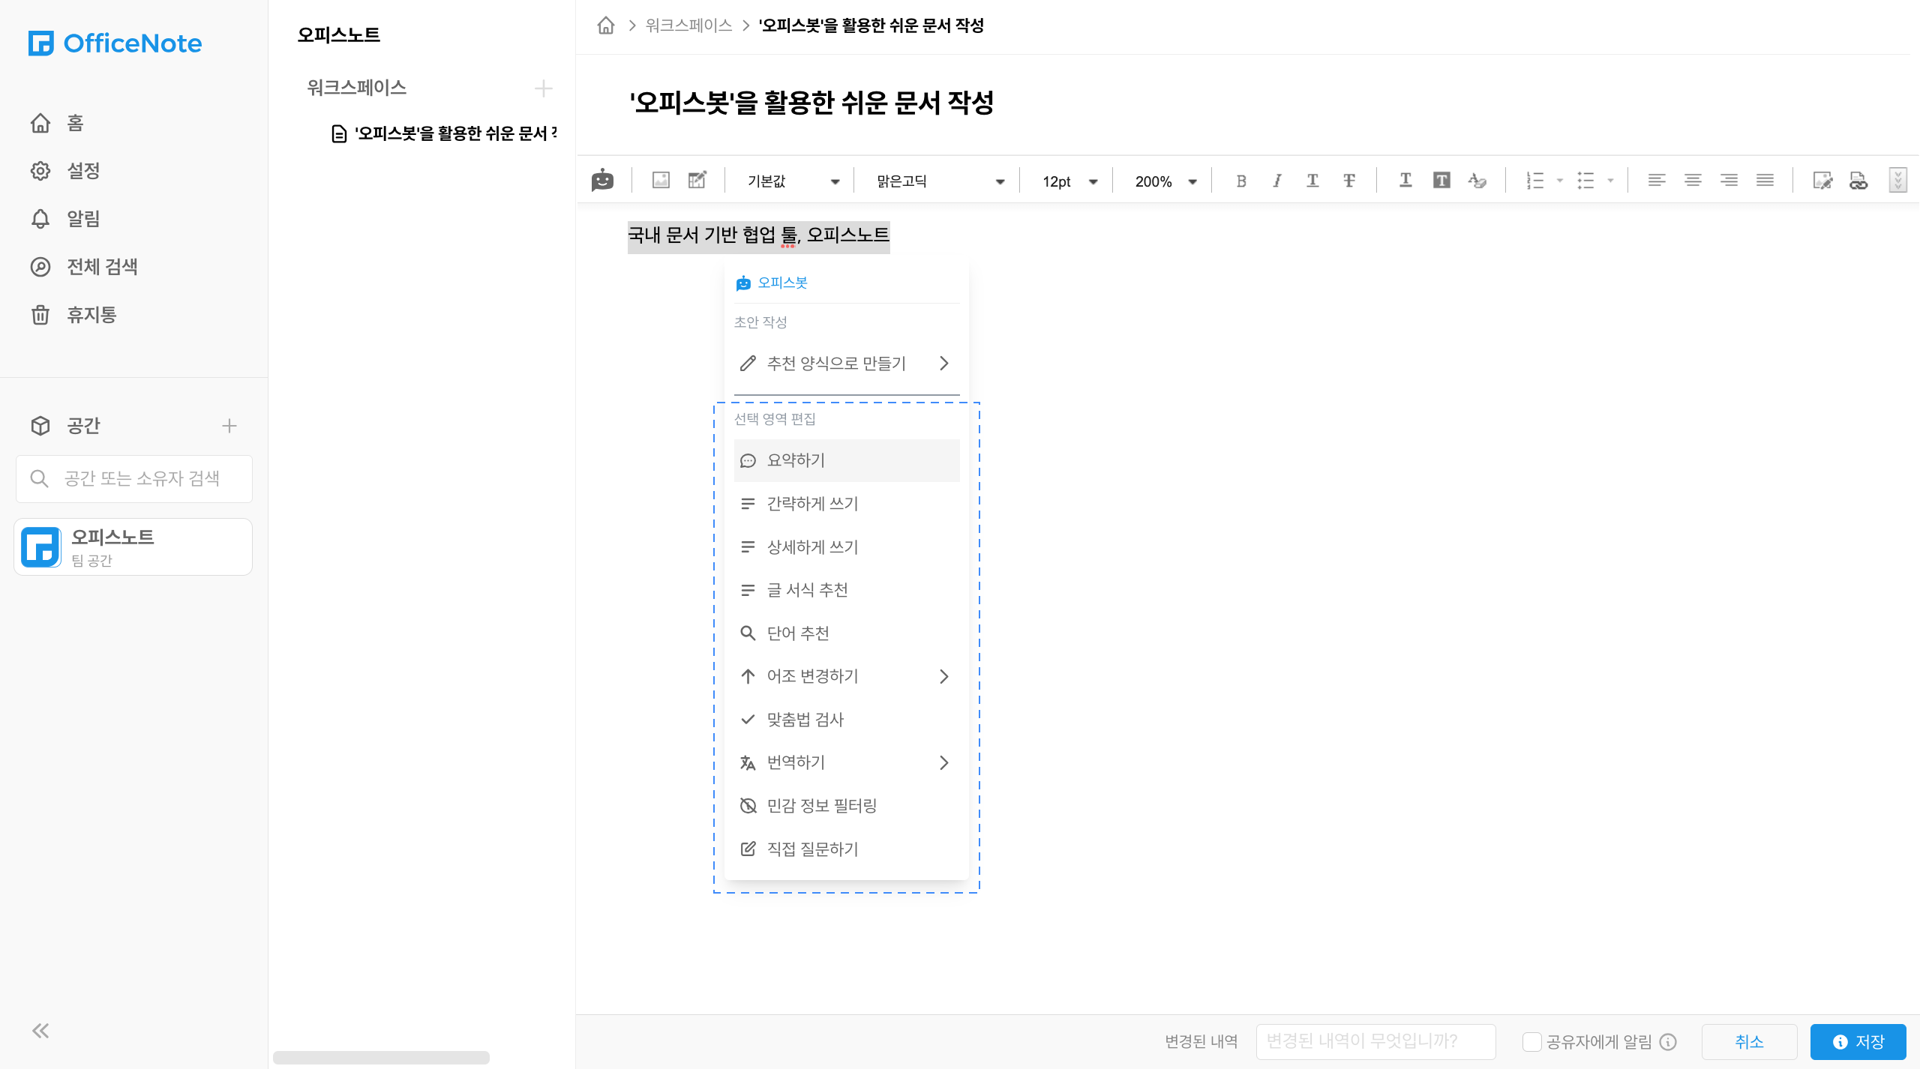The height and width of the screenshot is (1069, 1920).
Task: Collapse the left sidebar with double-chevron
Action: coord(40,1031)
